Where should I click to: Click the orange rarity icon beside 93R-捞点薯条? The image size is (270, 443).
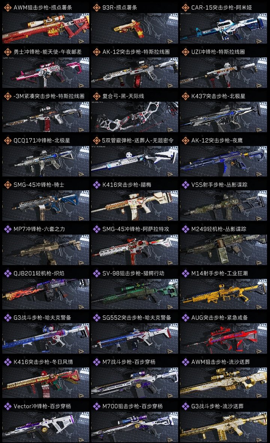coord(97,8)
